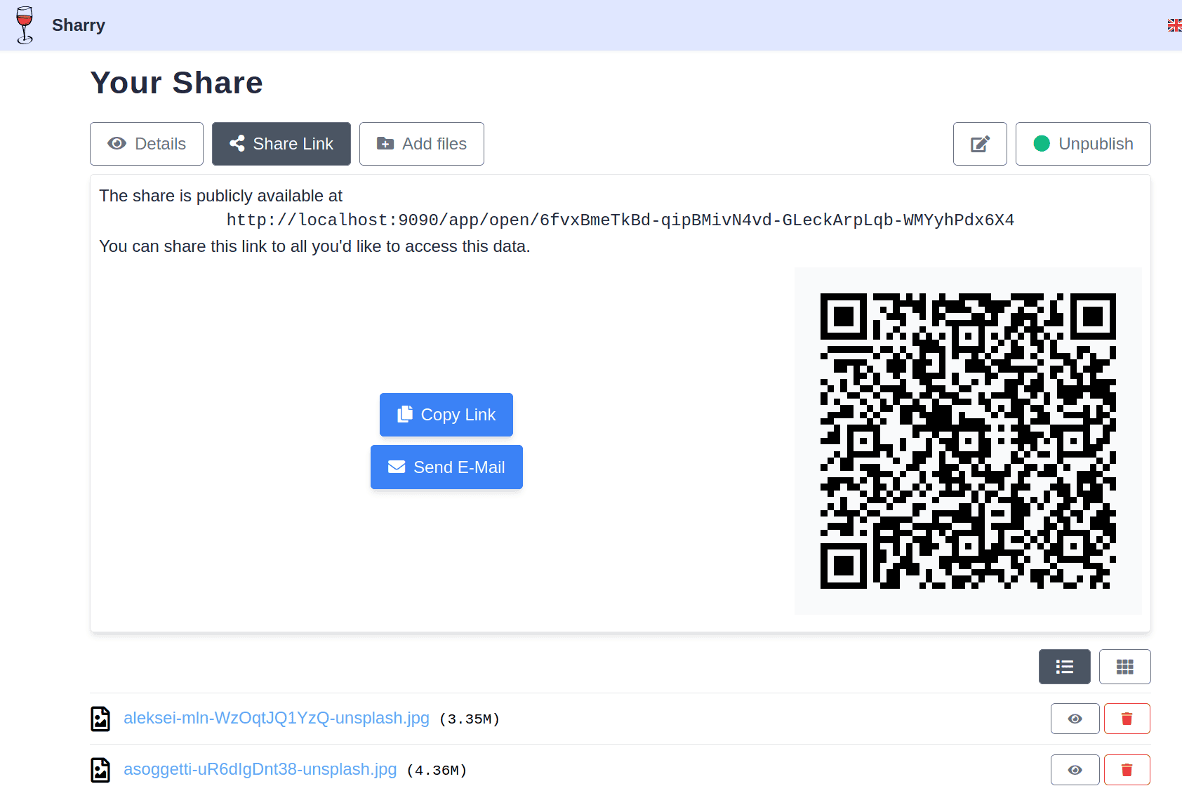Delete the aleksei-mln-WzOqtJQ1YzQ-unsplash.jpg file
The height and width of the screenshot is (793, 1182).
point(1127,719)
